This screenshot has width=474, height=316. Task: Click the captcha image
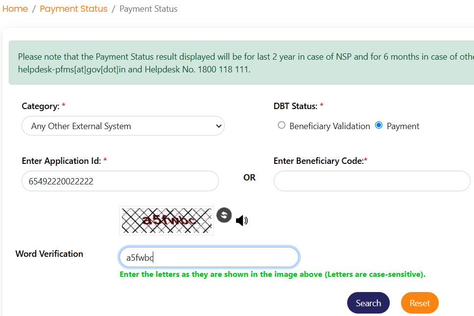click(166, 221)
